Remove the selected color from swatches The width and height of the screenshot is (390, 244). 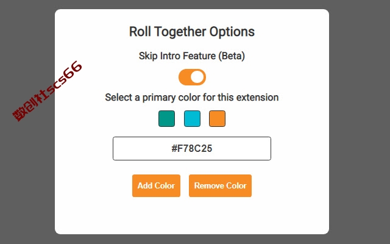click(x=220, y=185)
